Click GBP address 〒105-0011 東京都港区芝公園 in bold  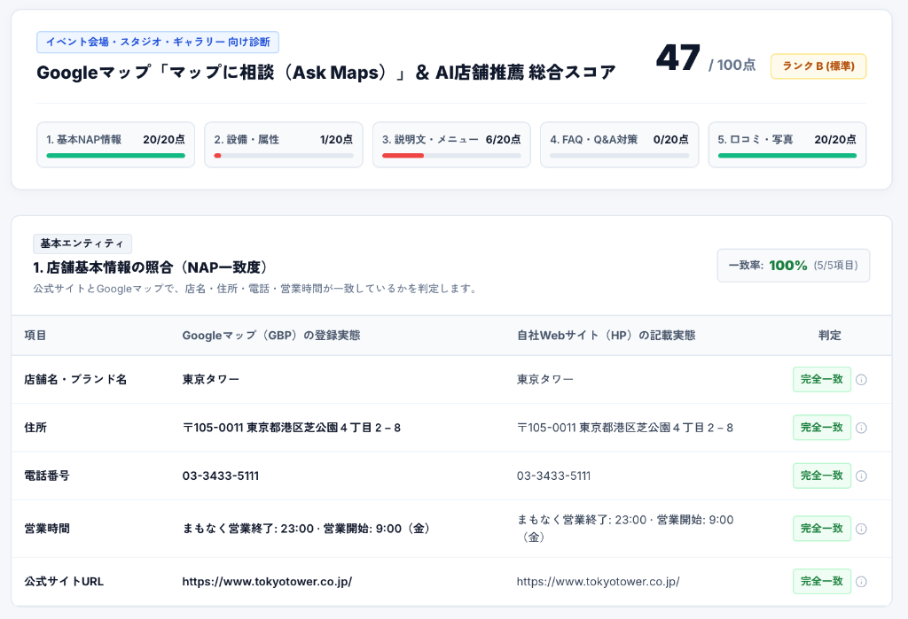291,428
